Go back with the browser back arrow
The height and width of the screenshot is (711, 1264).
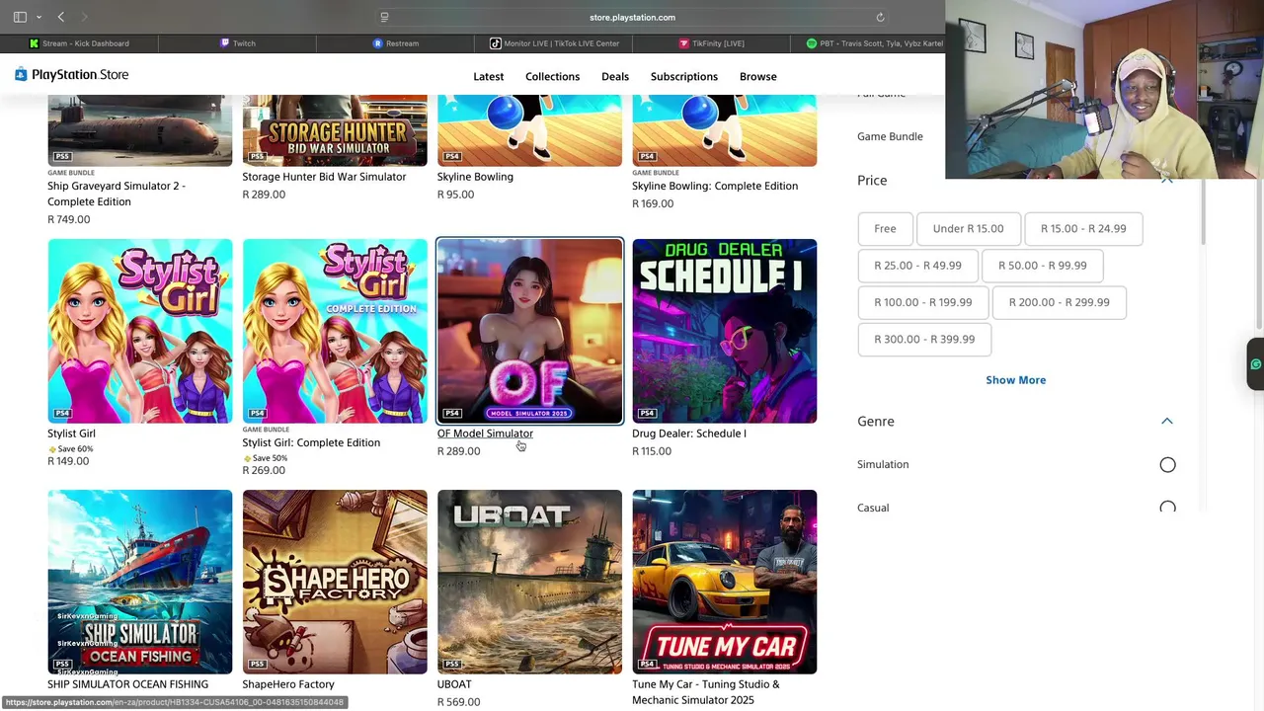tap(61, 17)
